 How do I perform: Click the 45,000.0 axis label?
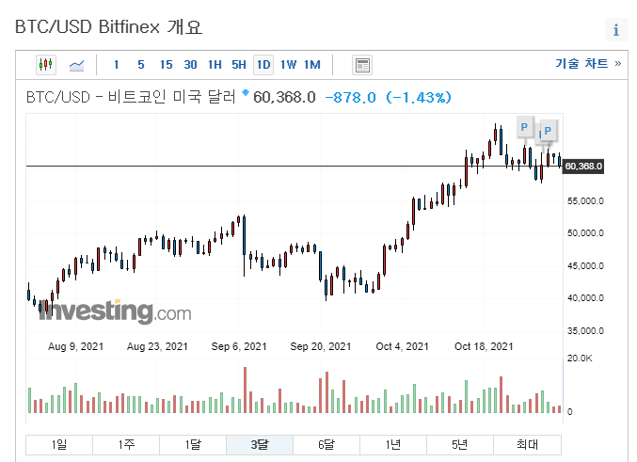[x=585, y=265]
